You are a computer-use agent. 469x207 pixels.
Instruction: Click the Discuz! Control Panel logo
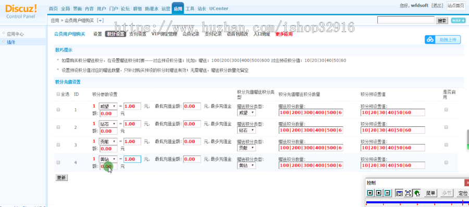tap(21, 11)
